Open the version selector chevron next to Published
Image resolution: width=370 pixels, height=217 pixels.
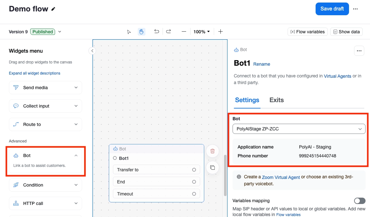click(60, 32)
